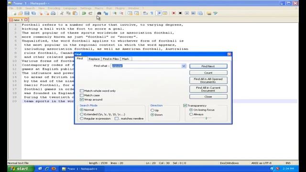Click the Close button in Find dialog

tap(208, 97)
